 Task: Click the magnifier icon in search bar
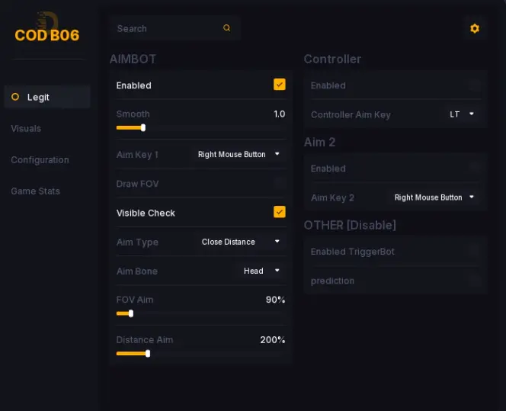(226, 28)
